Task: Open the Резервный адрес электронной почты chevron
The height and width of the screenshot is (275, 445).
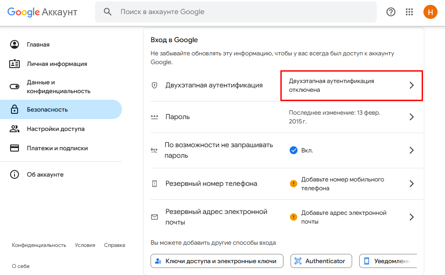Action: (x=412, y=217)
